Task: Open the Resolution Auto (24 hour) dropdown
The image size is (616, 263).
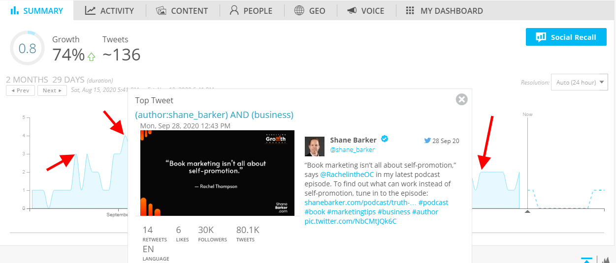Action: pos(579,82)
